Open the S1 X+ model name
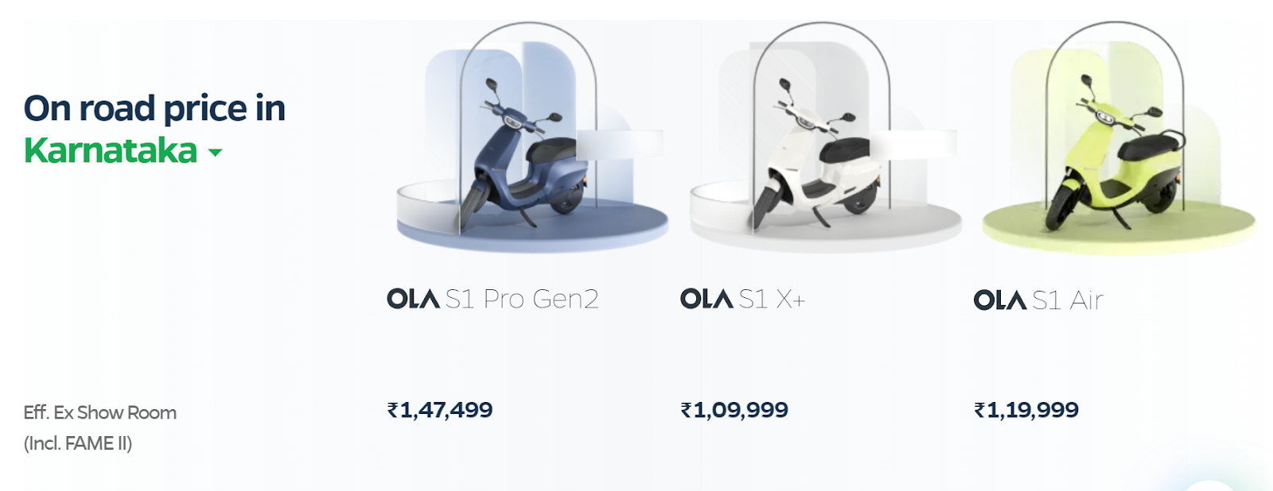 [772, 299]
